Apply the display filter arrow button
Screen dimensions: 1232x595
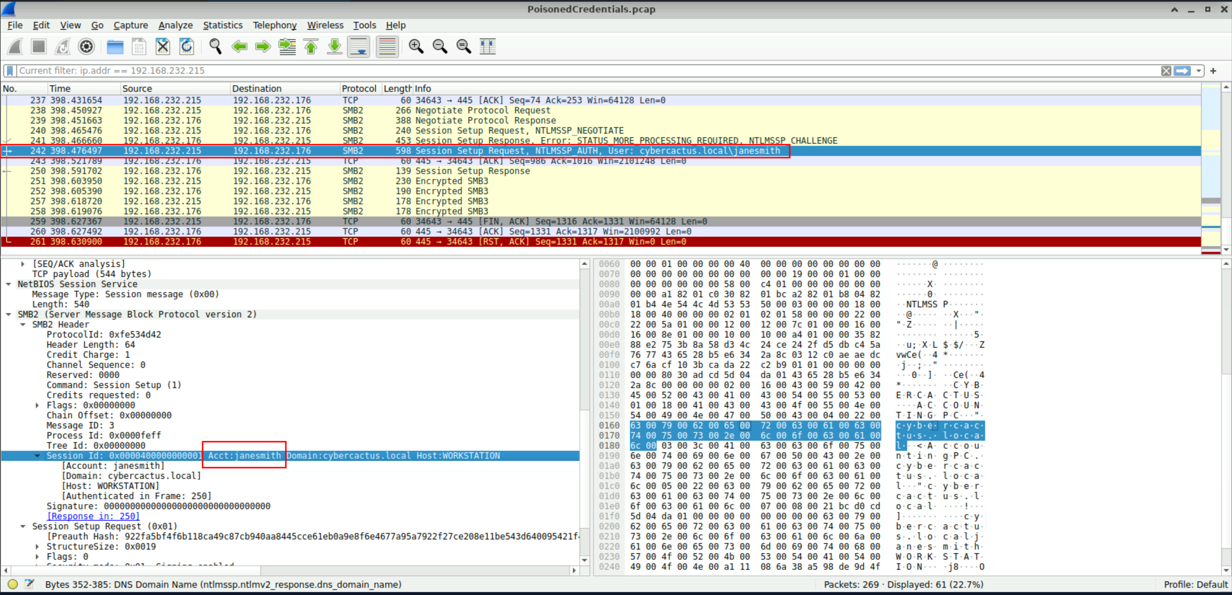(1182, 71)
